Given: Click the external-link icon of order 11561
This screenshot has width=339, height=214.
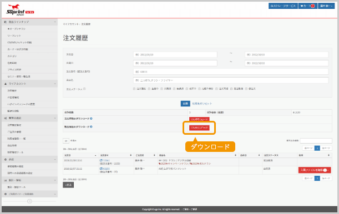Looking at the screenshot, I should point(101,160).
